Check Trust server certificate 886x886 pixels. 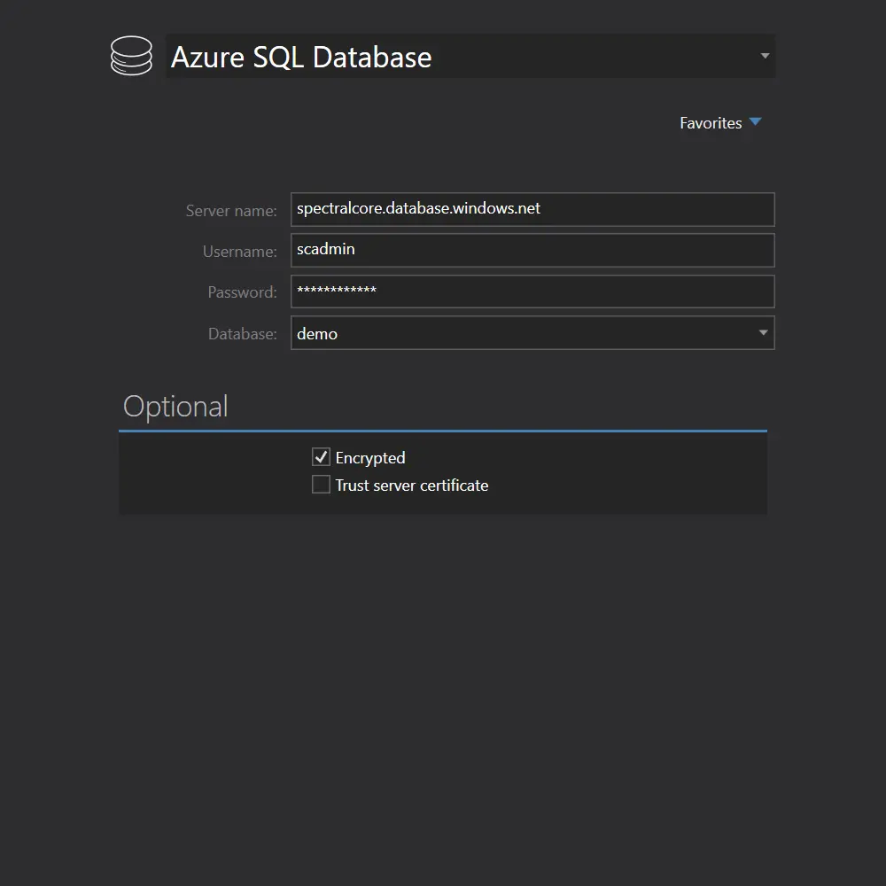(x=321, y=484)
